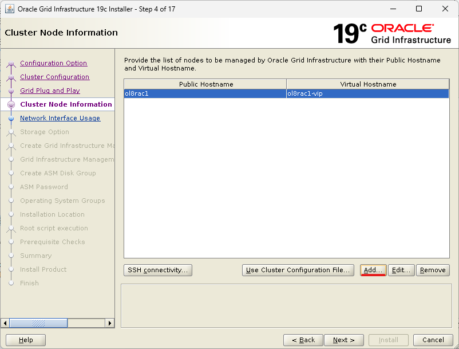
Task: Click the Storage Option step label
Action: [x=45, y=132]
